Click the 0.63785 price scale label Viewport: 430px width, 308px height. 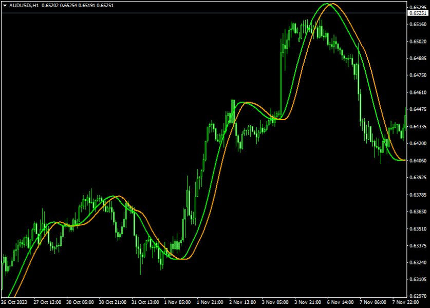point(418,195)
